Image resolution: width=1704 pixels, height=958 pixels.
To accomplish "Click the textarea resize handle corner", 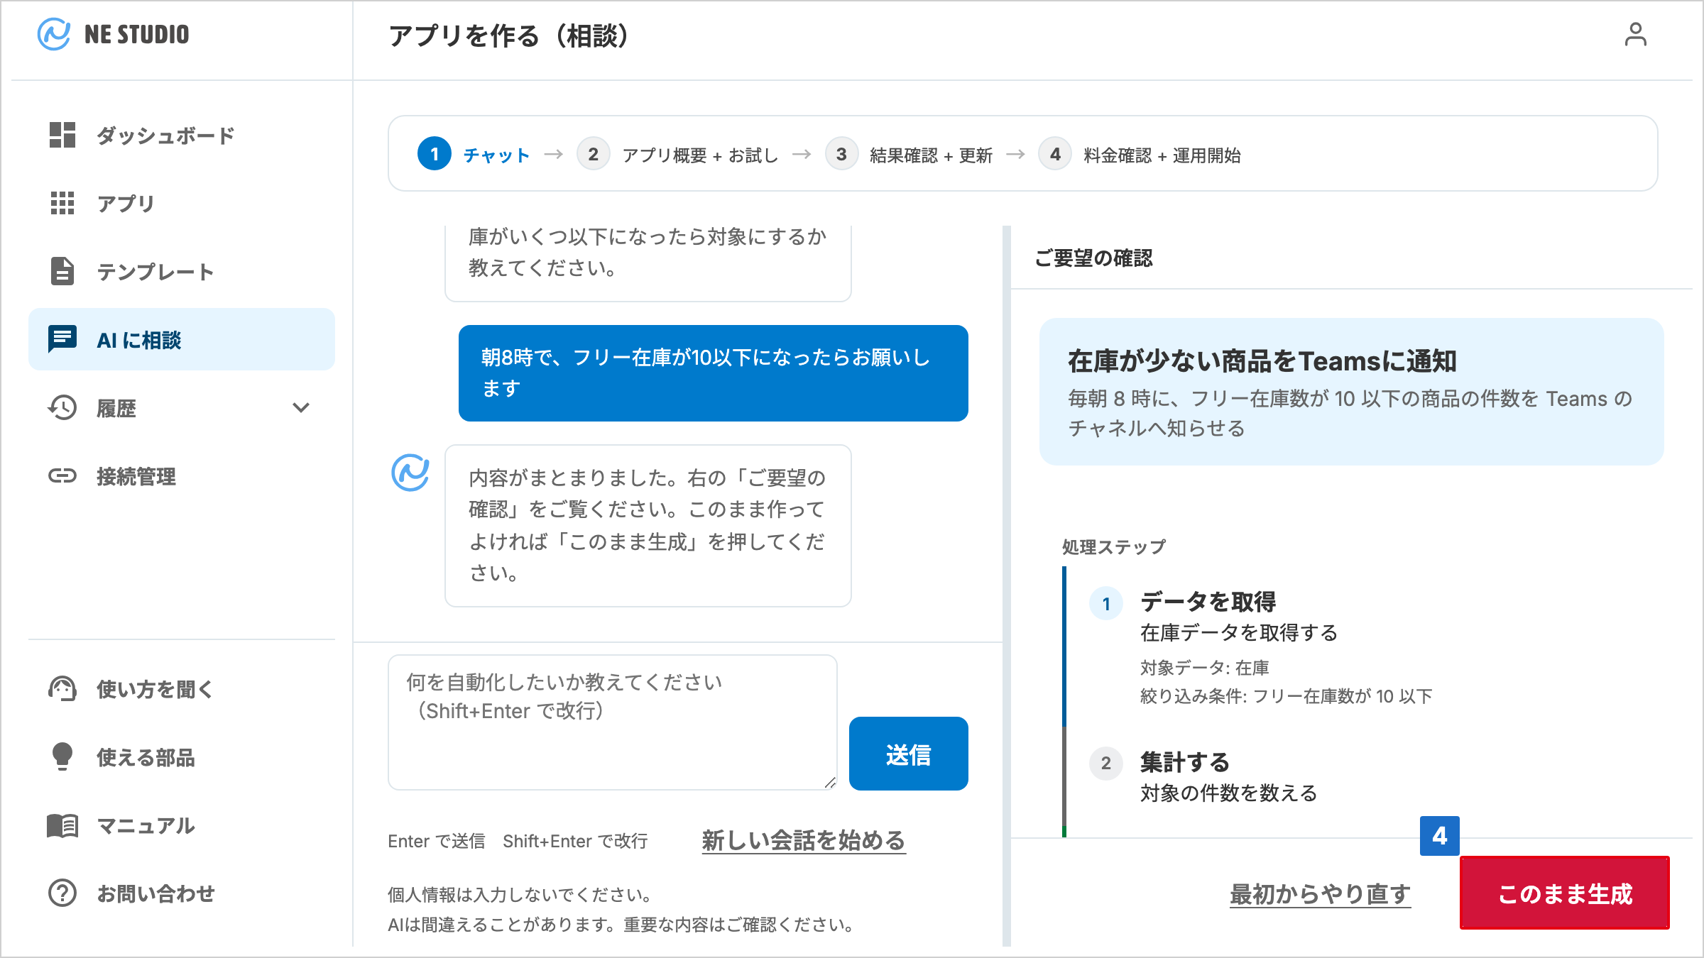I will tap(830, 782).
